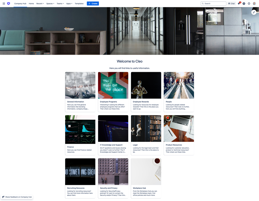Open the Security and Privacy cameras image
The height and width of the screenshot is (201, 259).
click(113, 172)
